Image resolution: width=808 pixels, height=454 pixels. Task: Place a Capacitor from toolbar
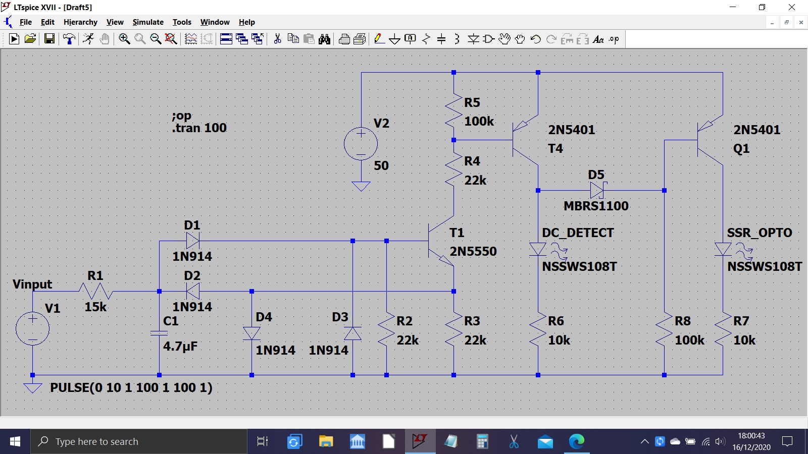click(x=441, y=39)
